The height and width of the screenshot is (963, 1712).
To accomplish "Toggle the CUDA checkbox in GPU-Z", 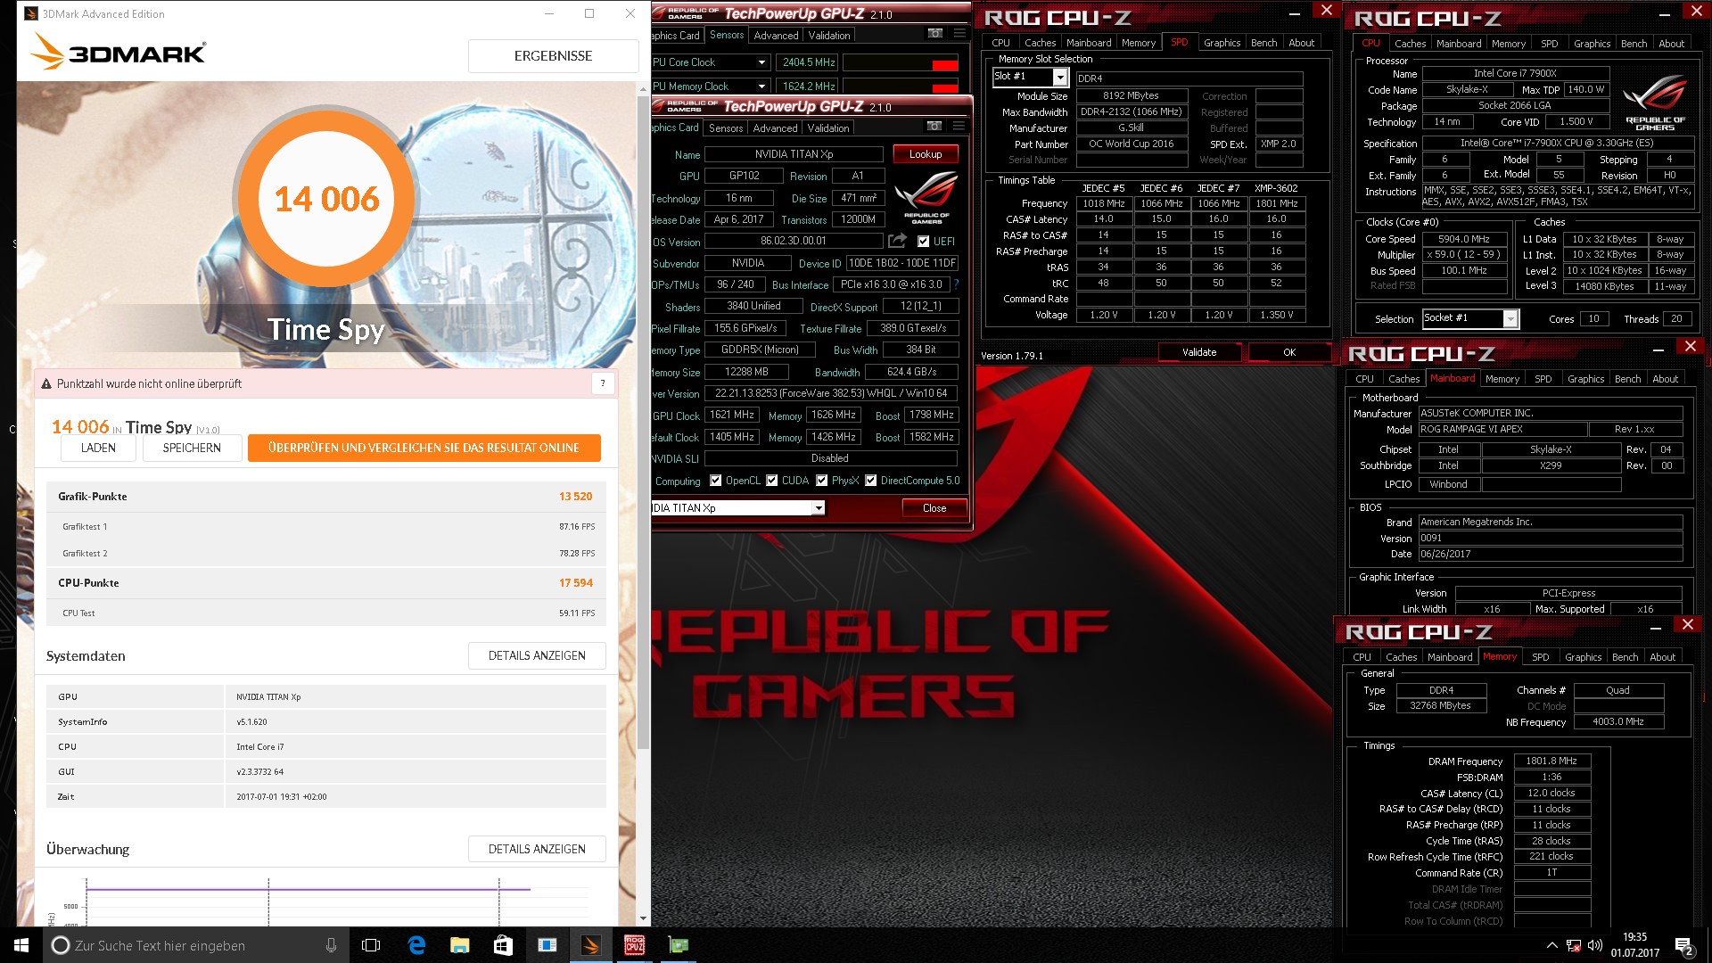I will pyautogui.click(x=772, y=481).
